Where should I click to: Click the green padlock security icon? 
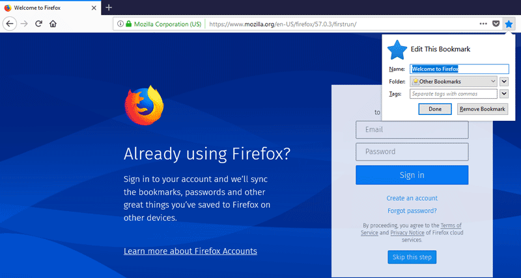click(x=128, y=24)
